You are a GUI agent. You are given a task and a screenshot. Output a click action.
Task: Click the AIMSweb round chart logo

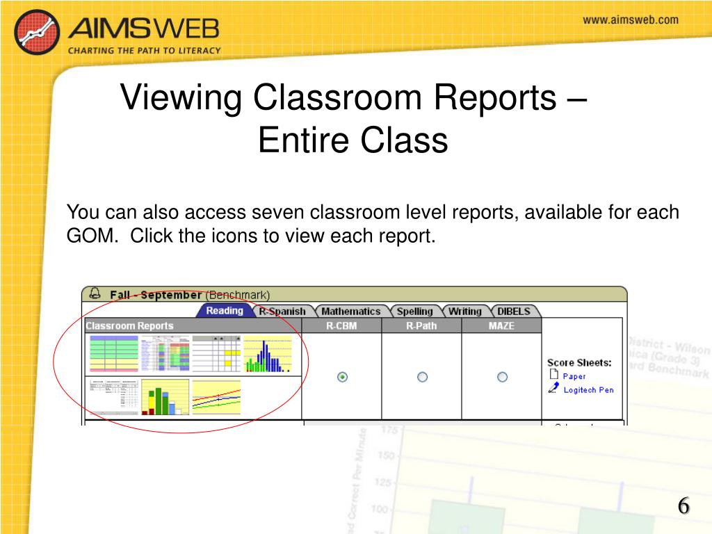(x=37, y=32)
